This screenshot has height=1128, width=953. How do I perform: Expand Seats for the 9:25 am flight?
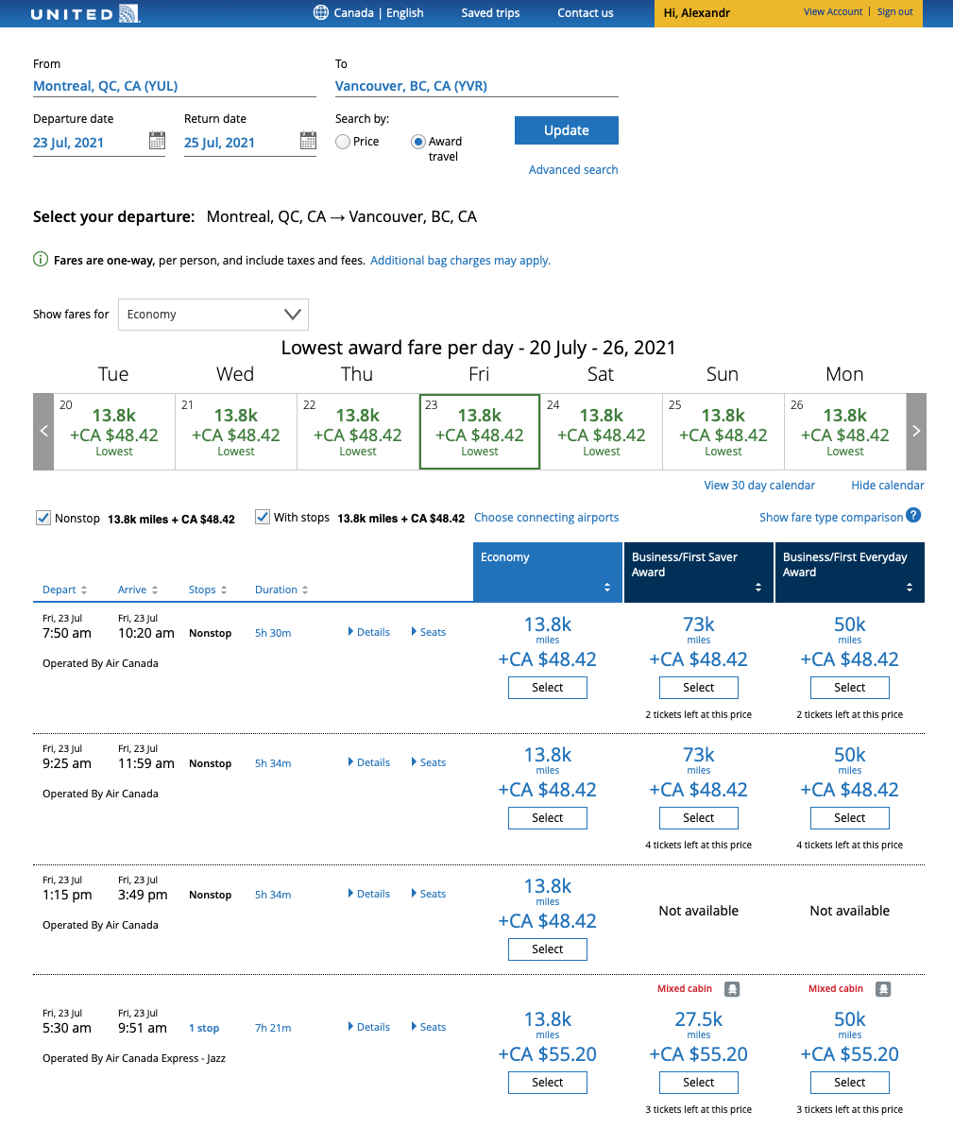tap(429, 762)
